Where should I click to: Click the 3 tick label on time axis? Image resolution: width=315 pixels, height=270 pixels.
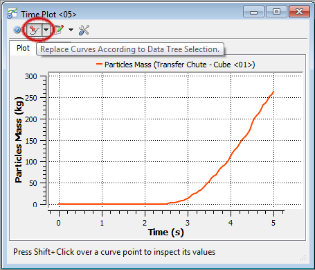tap(188, 223)
